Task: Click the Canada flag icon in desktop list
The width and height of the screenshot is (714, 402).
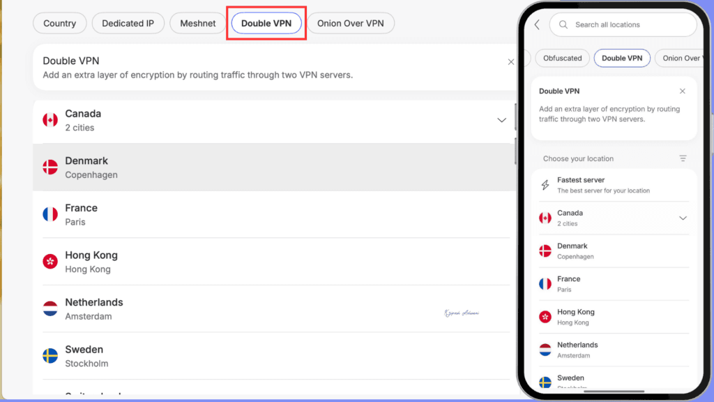Action: coord(50,120)
